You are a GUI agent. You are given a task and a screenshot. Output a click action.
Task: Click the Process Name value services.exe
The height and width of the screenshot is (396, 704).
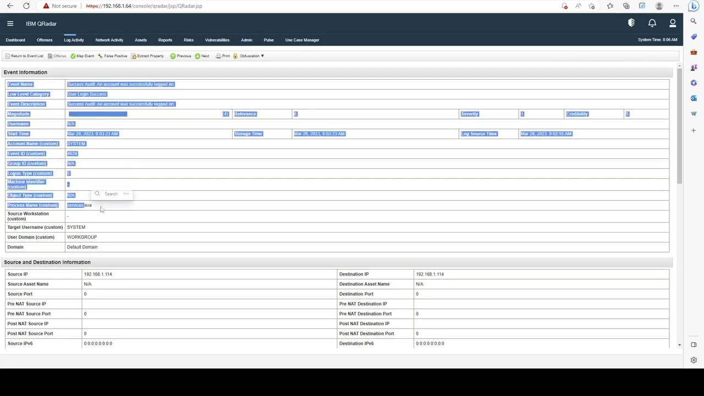click(79, 205)
